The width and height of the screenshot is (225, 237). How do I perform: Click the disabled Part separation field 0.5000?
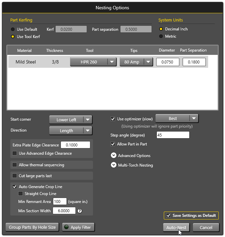click(x=136, y=29)
